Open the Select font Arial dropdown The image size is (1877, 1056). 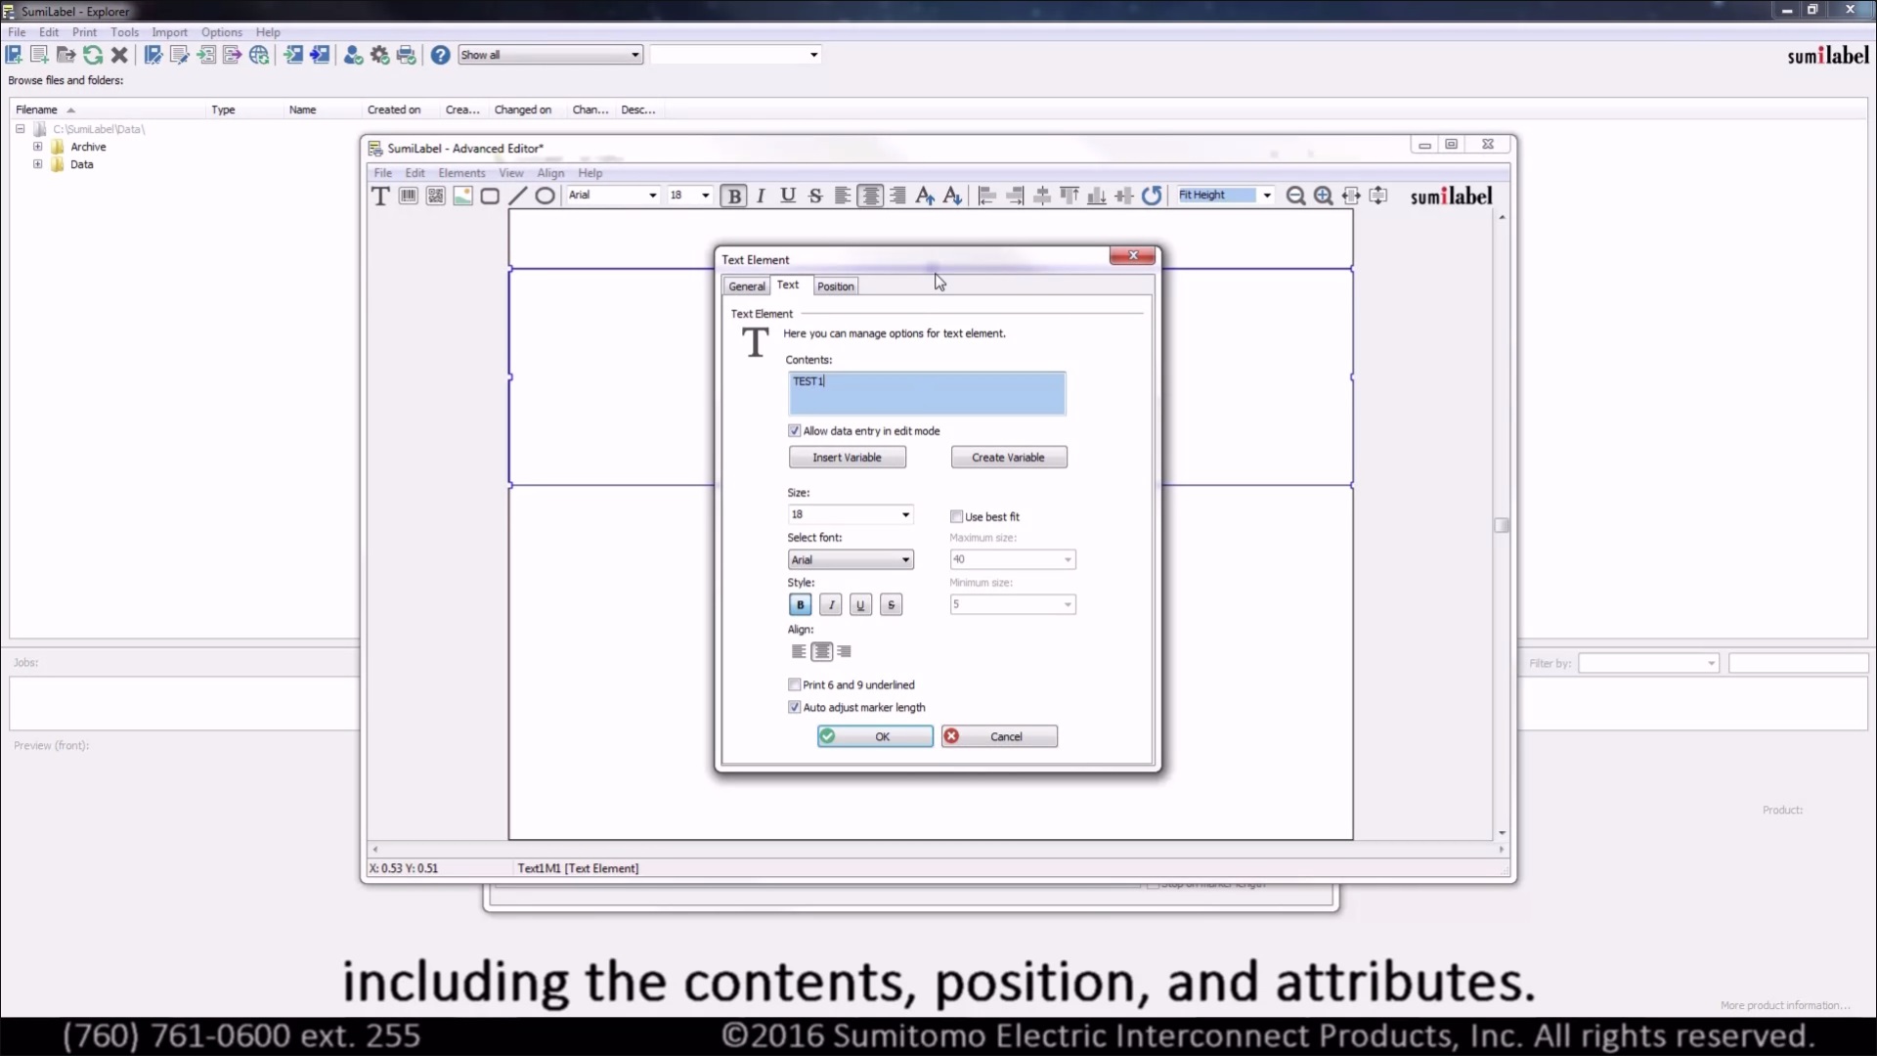(905, 560)
